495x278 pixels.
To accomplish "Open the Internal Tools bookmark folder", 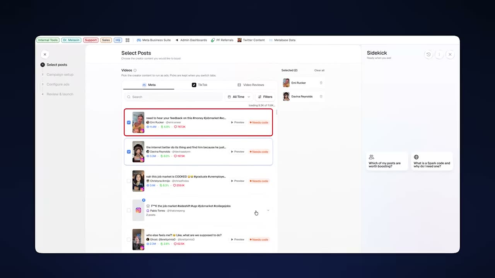I will click(48, 40).
